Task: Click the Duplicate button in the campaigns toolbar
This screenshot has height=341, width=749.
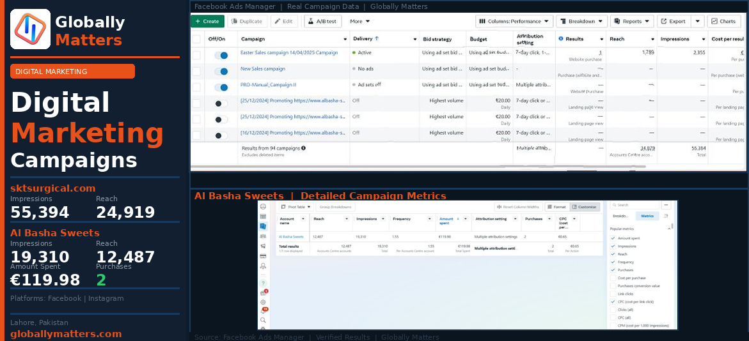Action: click(248, 21)
